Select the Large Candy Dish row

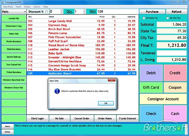pyautogui.click(x=82, y=21)
